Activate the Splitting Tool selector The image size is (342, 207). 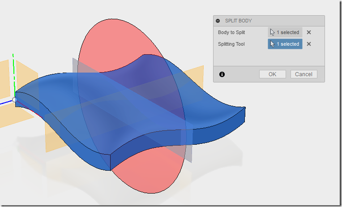[x=285, y=44]
